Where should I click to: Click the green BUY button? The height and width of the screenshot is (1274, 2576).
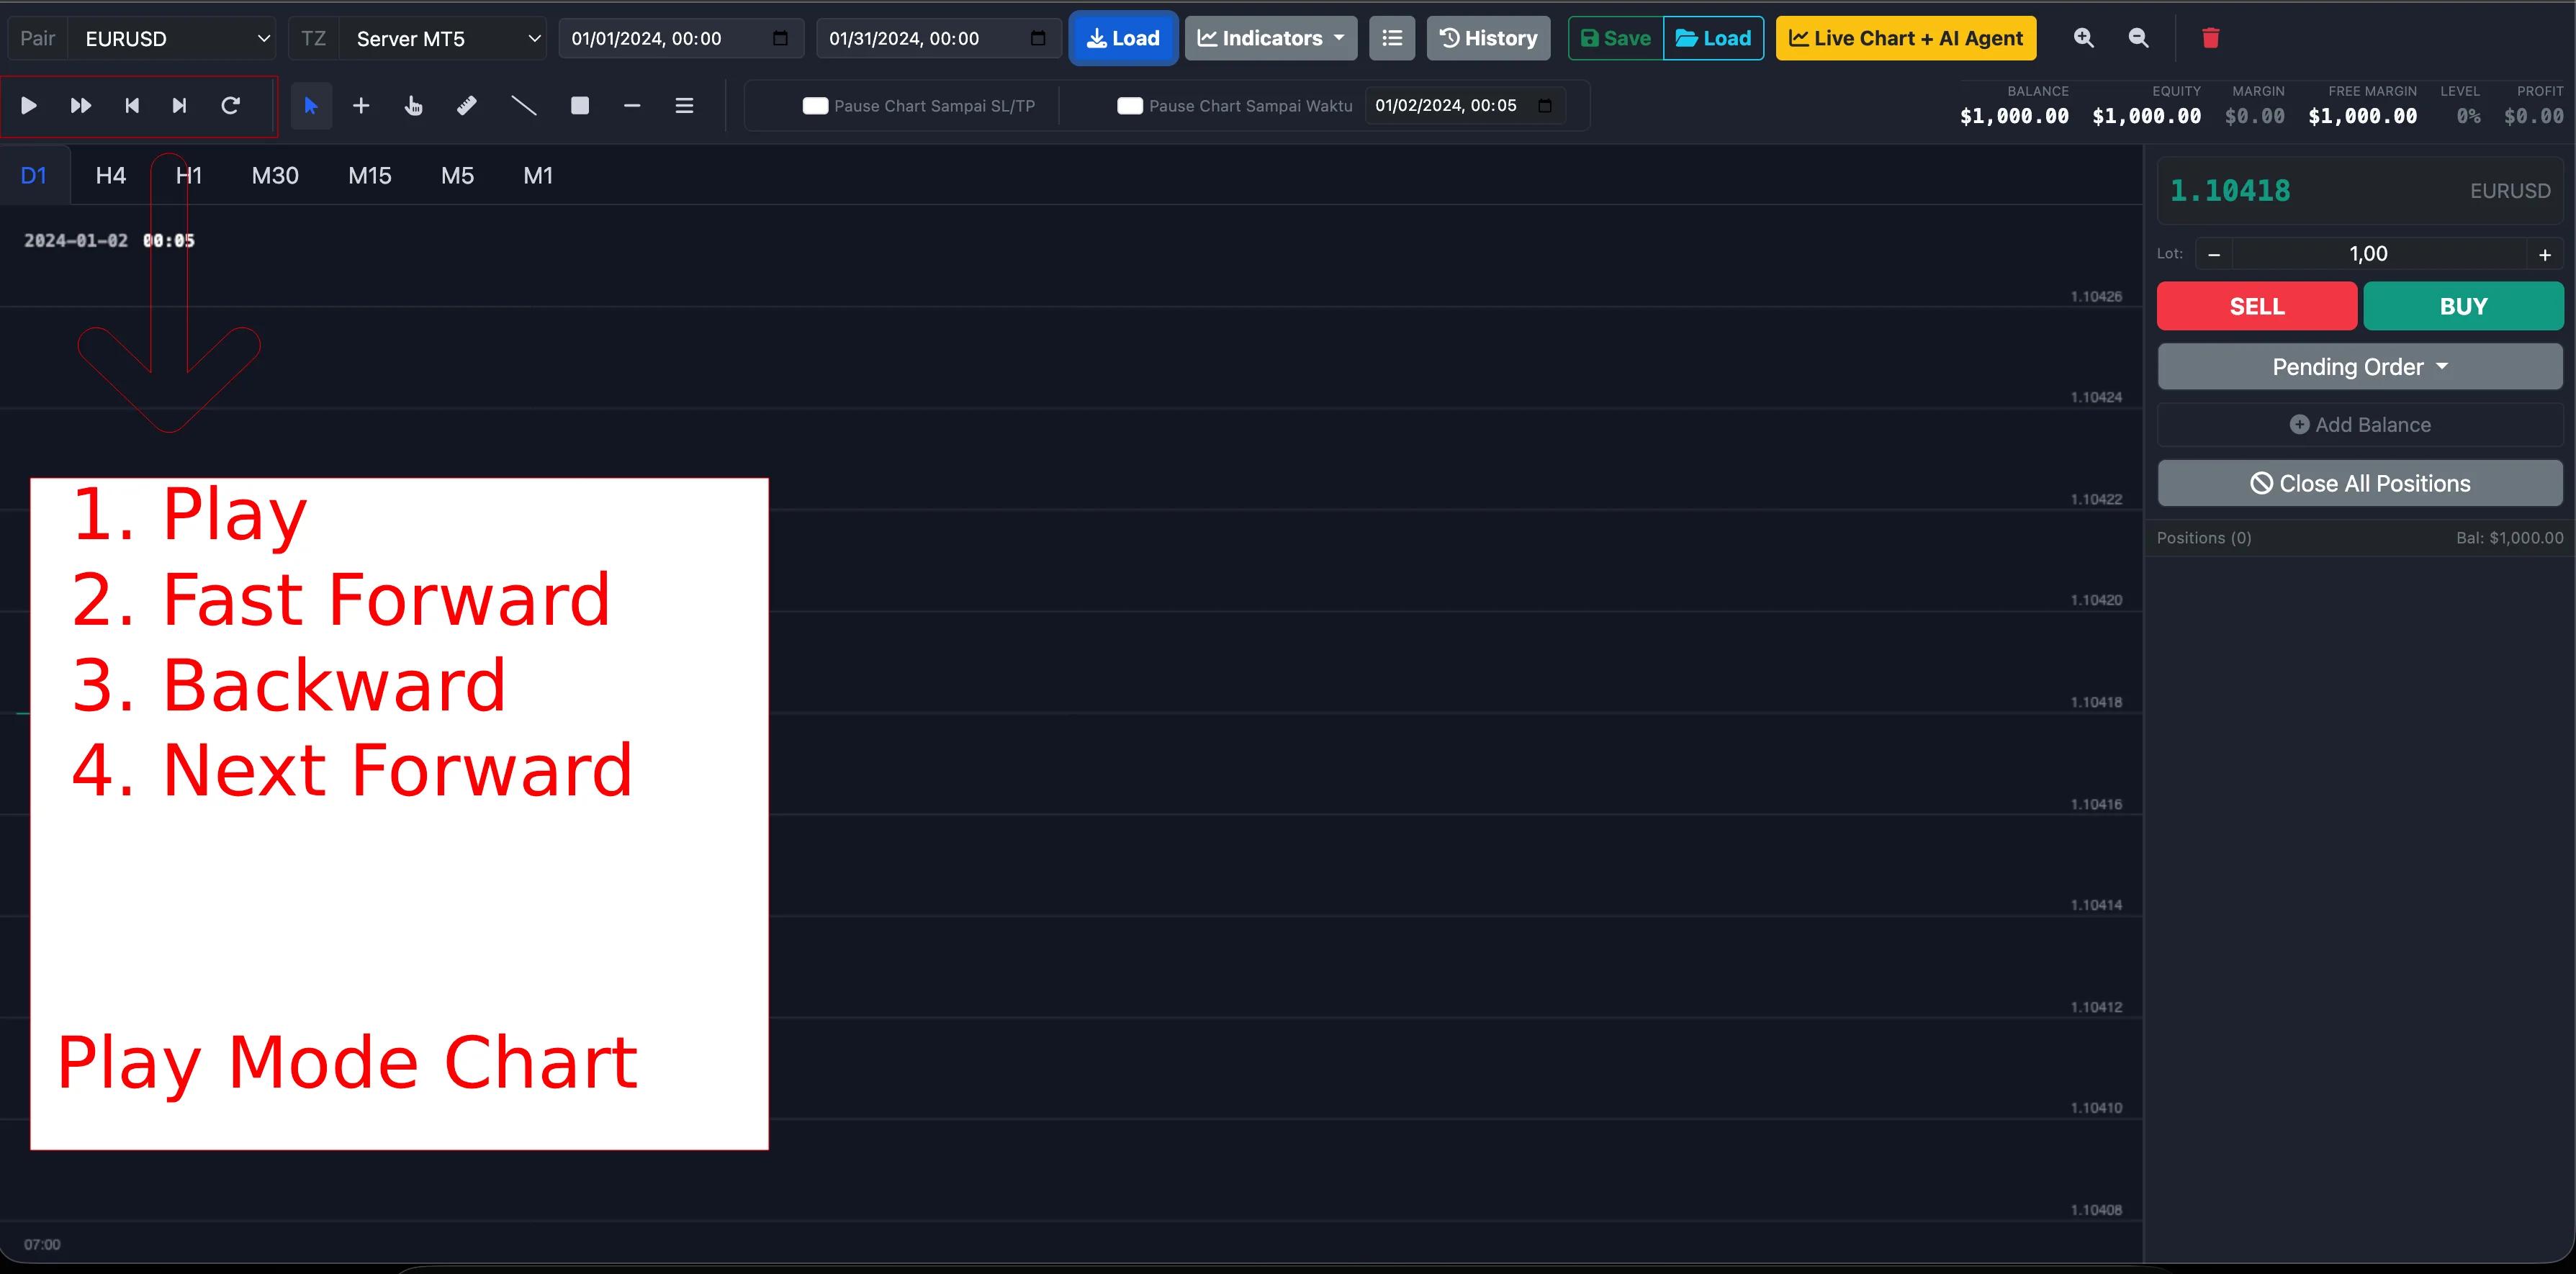click(x=2462, y=306)
